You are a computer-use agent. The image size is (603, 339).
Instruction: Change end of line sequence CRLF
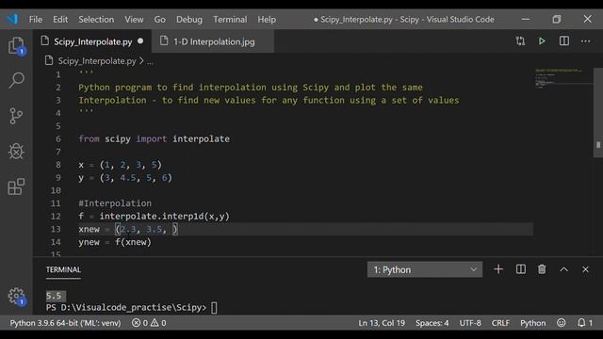(x=500, y=323)
